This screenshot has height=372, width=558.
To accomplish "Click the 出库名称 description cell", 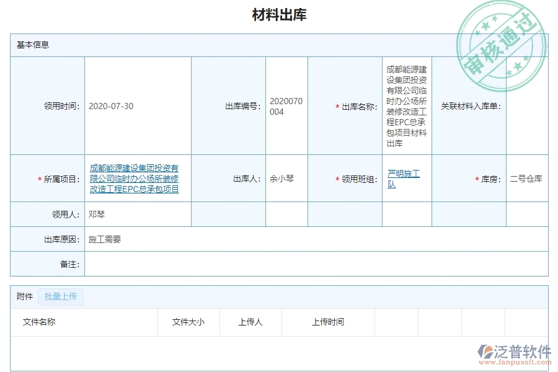I will pos(406,106).
